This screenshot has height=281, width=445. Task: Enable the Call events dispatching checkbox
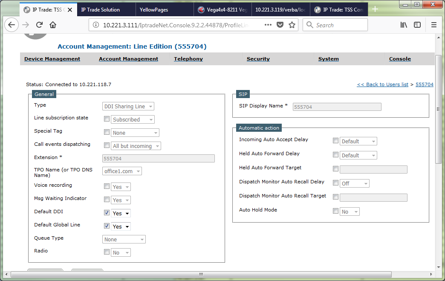tap(107, 145)
